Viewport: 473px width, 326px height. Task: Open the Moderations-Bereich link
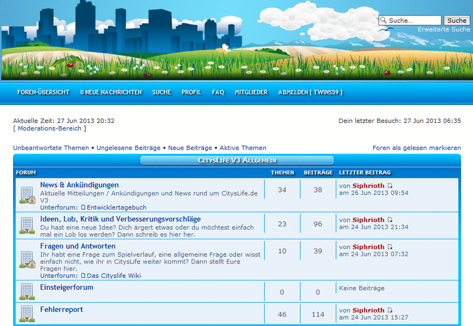pos(51,128)
